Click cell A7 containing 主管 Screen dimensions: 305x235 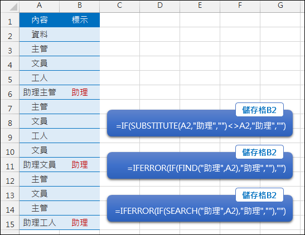39,107
